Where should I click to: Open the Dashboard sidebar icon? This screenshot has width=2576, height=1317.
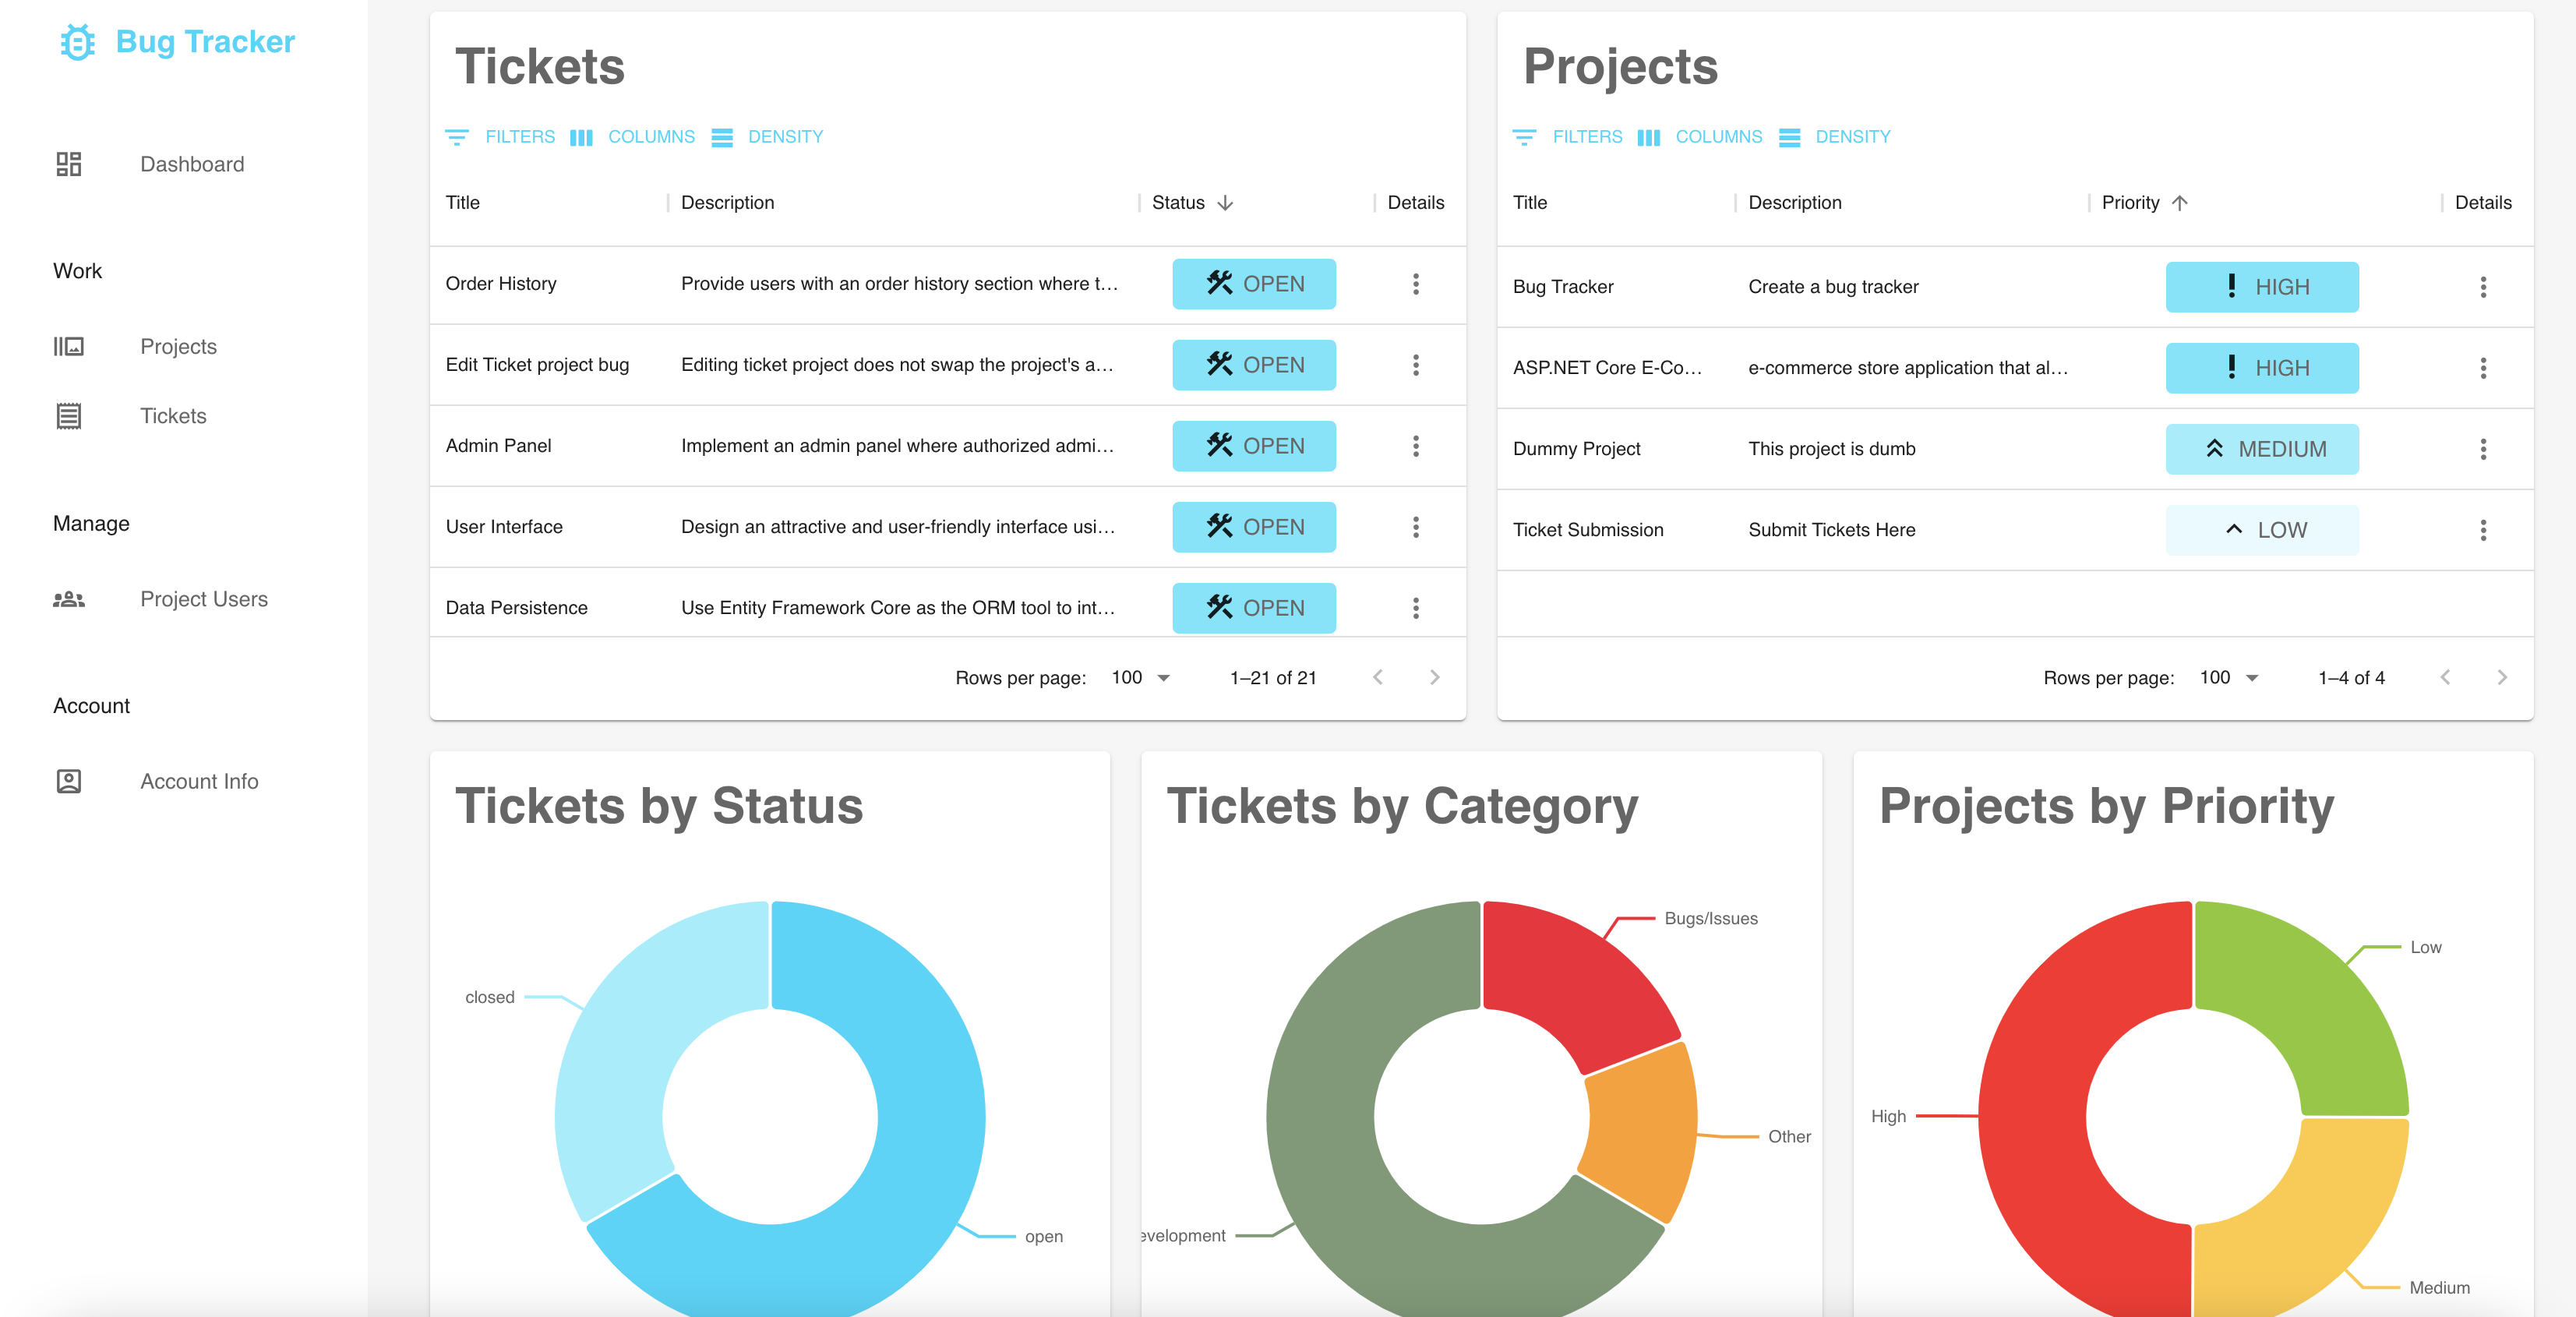[x=68, y=164]
